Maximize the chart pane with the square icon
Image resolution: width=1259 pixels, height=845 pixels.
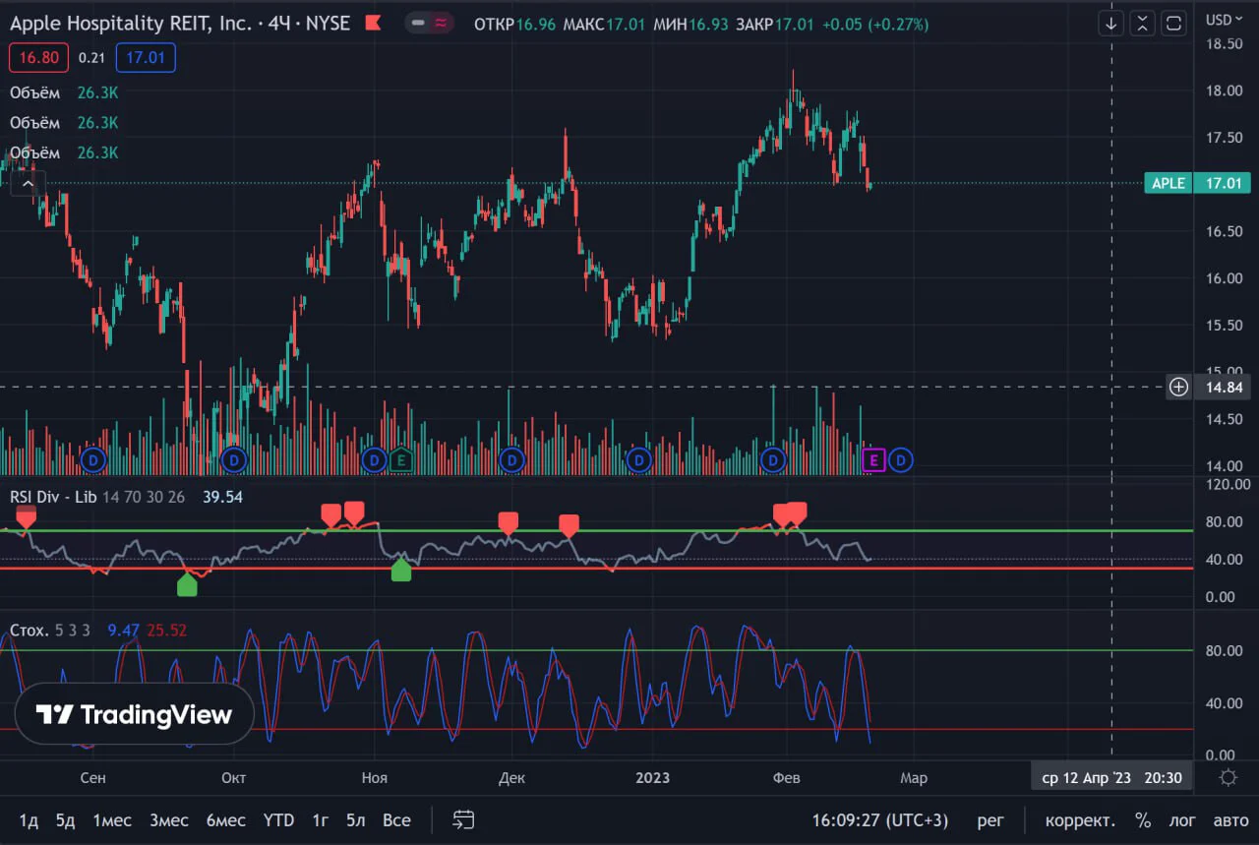[1173, 24]
